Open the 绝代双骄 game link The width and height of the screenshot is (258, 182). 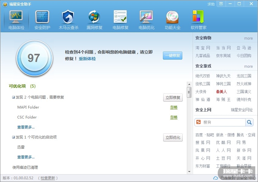(x=203, y=76)
